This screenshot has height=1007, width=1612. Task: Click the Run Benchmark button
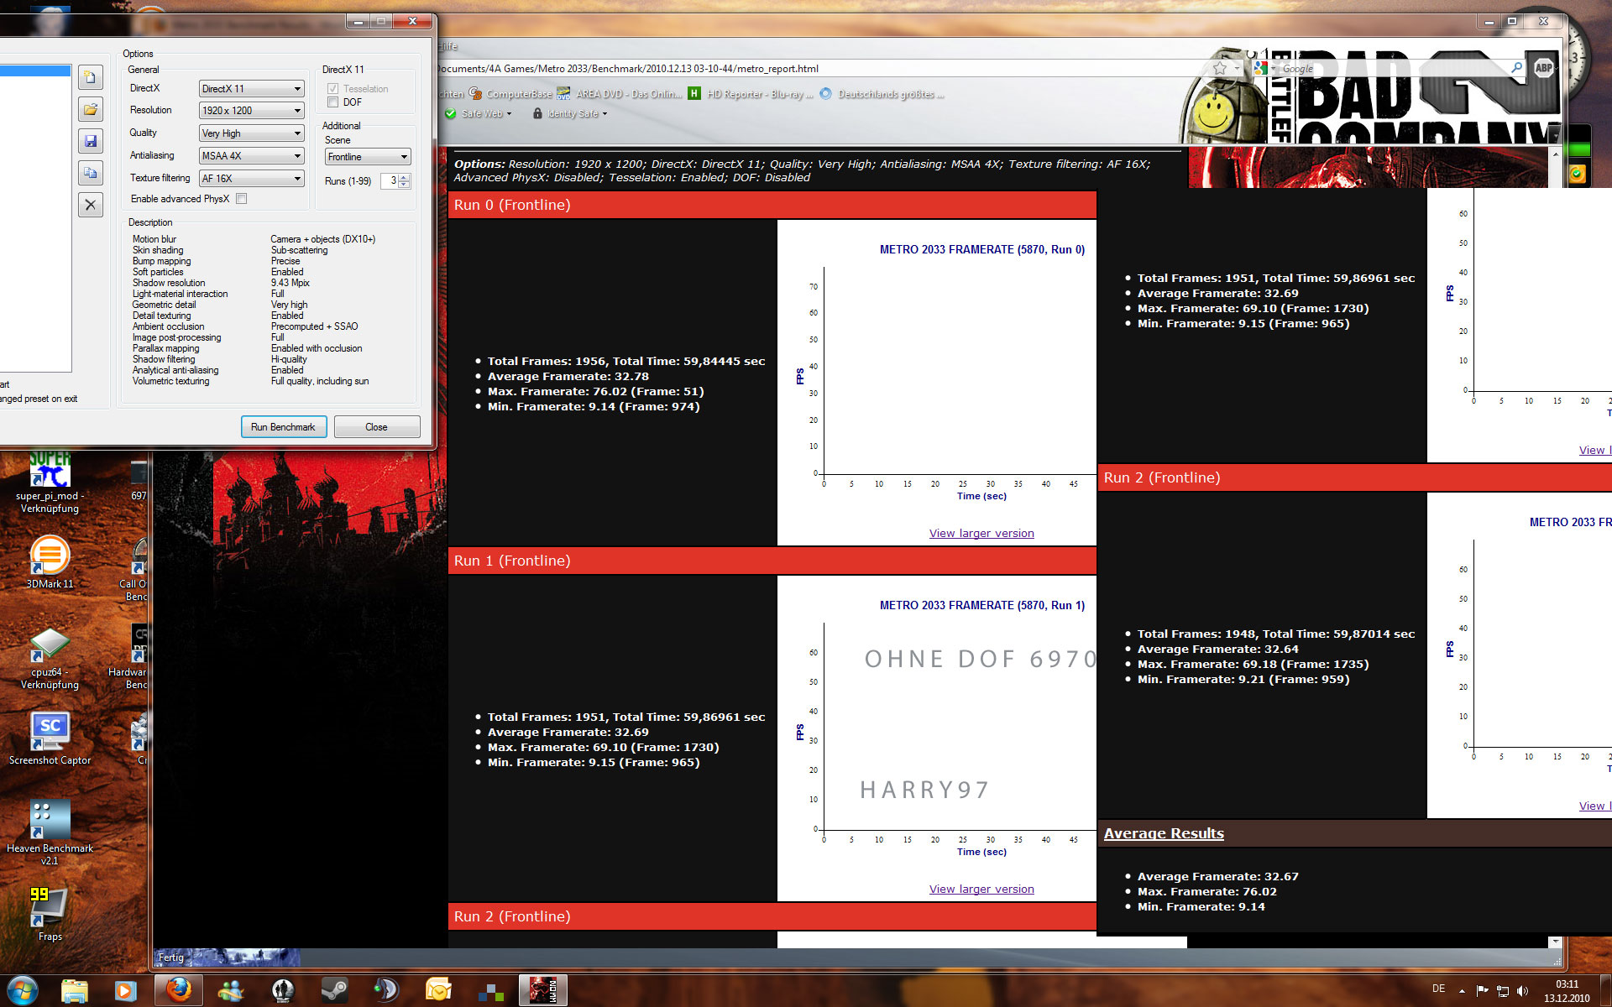[x=283, y=426]
